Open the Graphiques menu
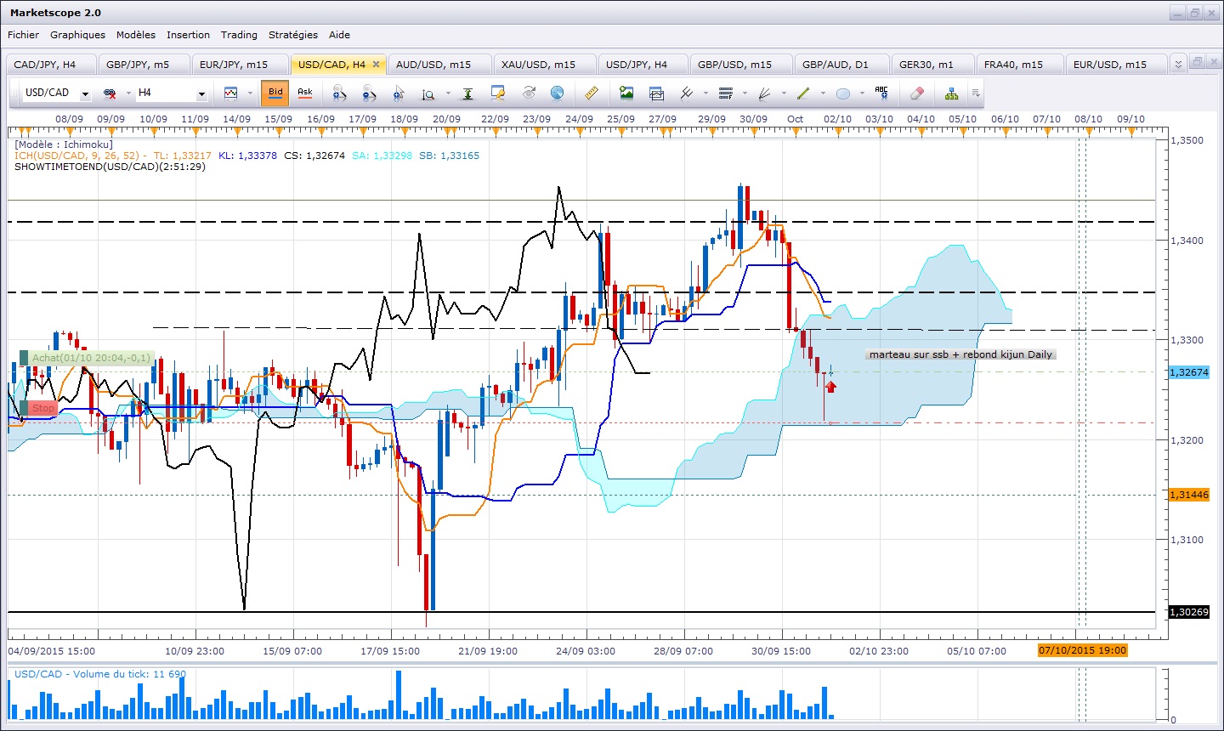Viewport: 1224px width, 731px height. pos(78,35)
